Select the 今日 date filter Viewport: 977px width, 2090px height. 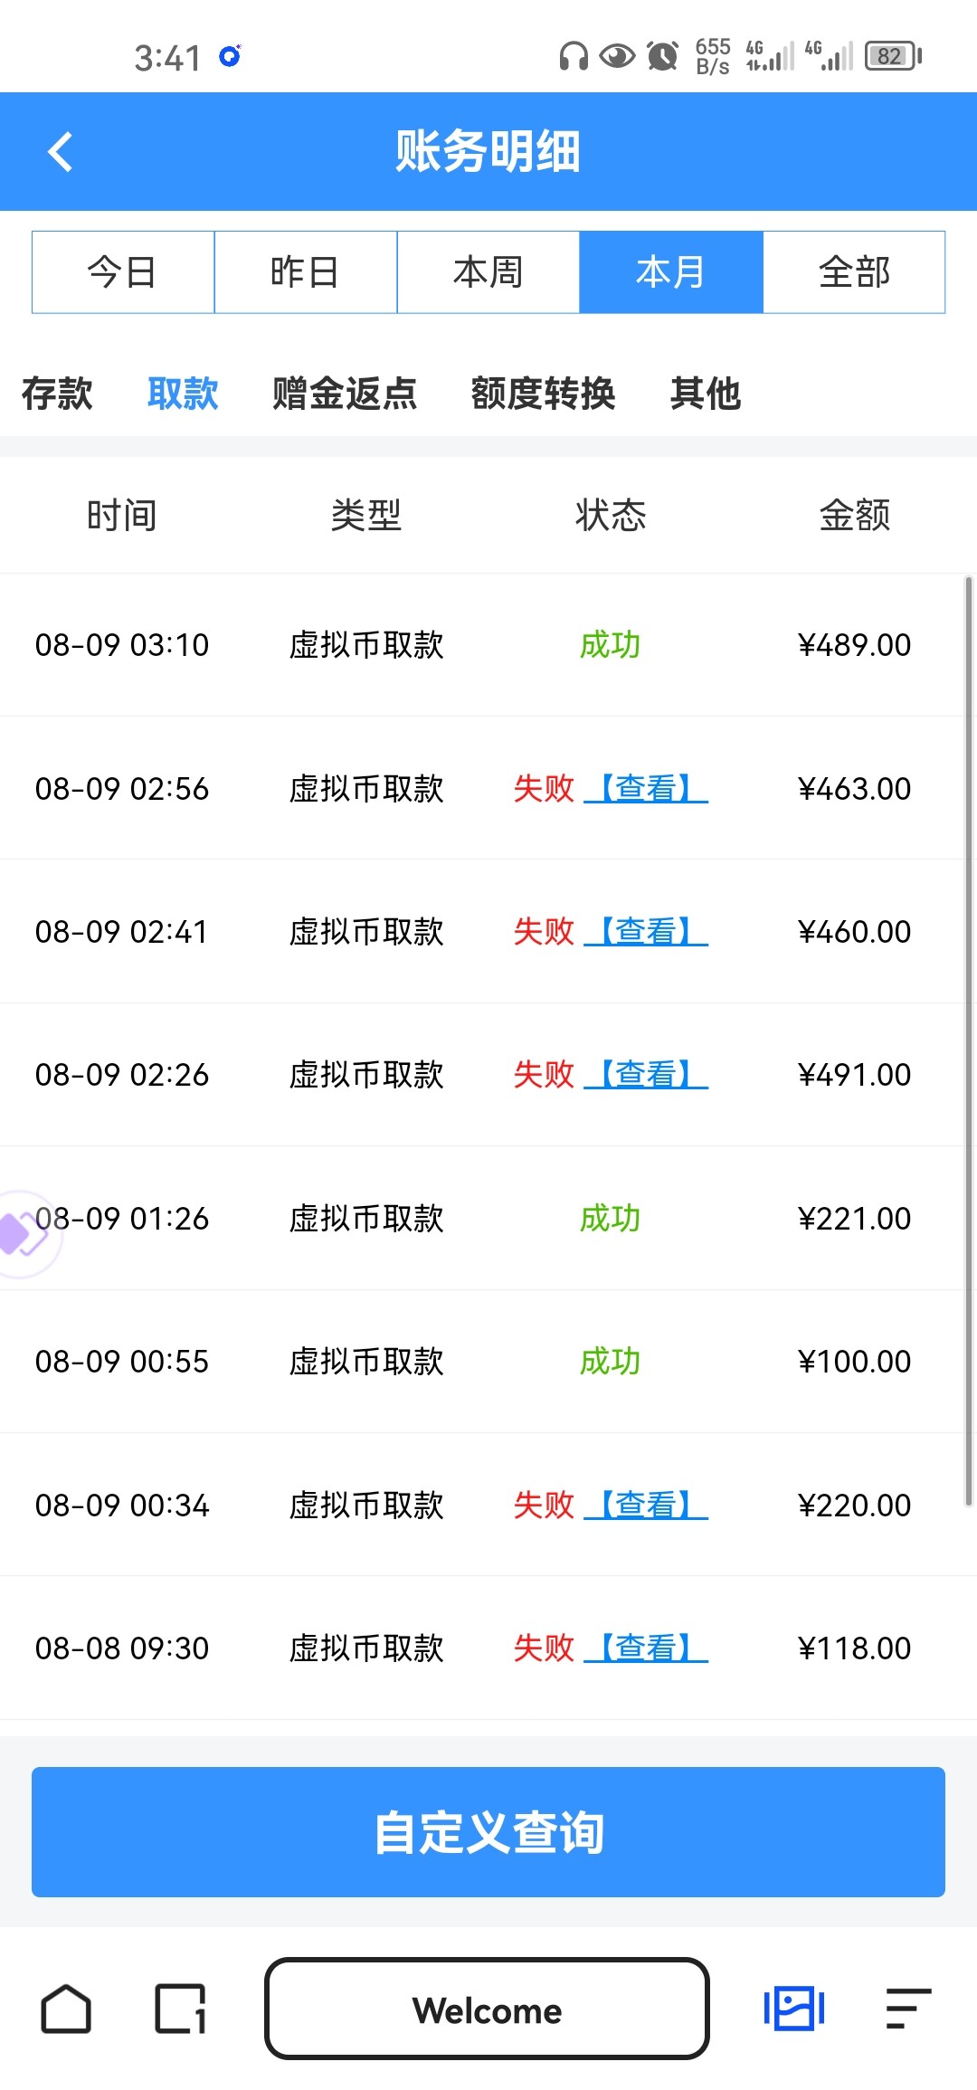coord(123,272)
